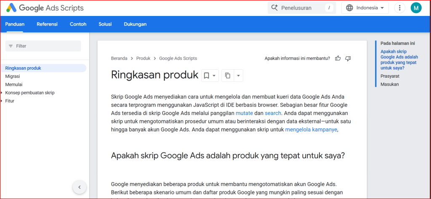This screenshot has width=431, height=199.
Task: Open Konsep pembuatan skrip sidebar item
Action: click(x=30, y=93)
